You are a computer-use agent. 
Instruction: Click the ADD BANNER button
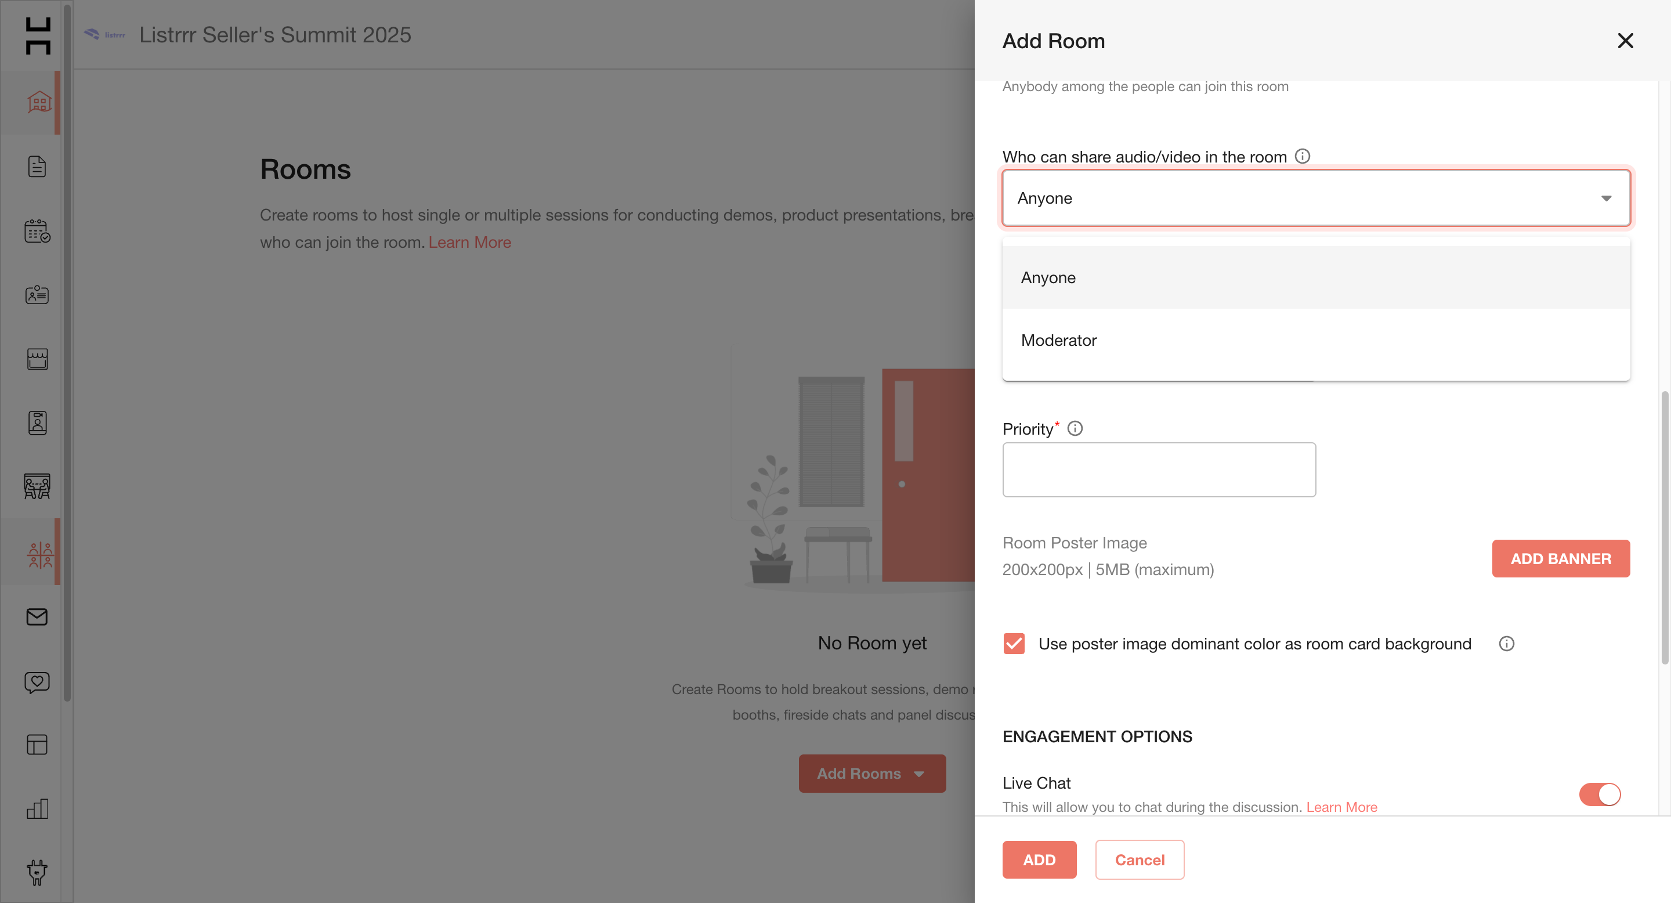pyautogui.click(x=1560, y=558)
